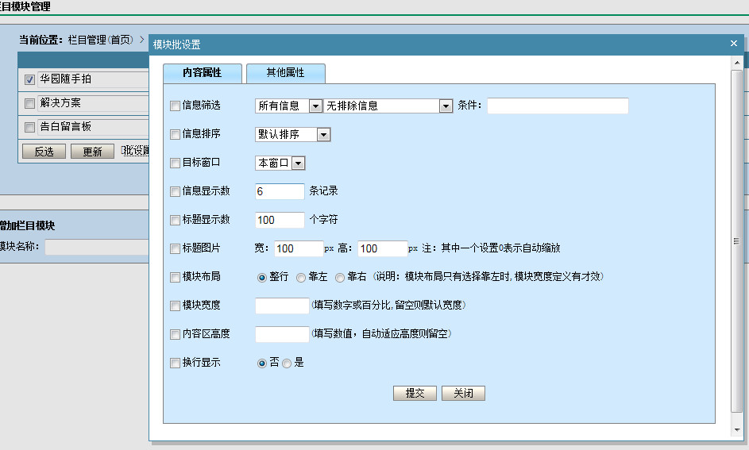Click the dialog's vertical scrollbar down arrow

click(738, 429)
